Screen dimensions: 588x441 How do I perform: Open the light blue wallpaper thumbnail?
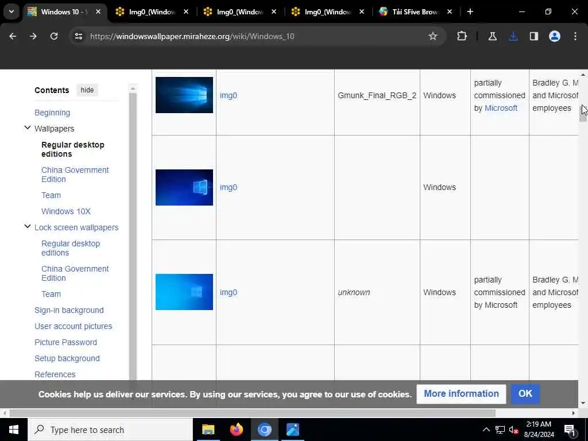(184, 292)
